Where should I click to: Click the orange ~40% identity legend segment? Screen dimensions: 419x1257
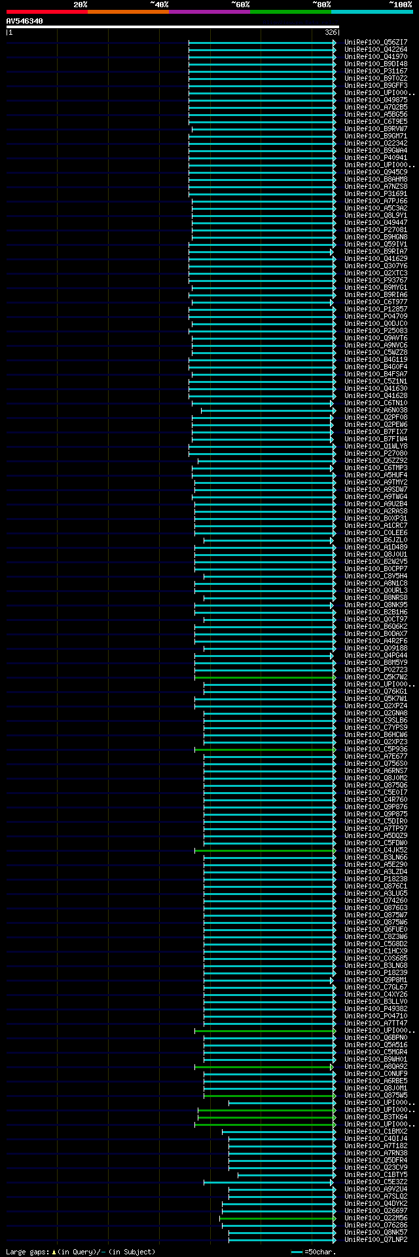128,12
